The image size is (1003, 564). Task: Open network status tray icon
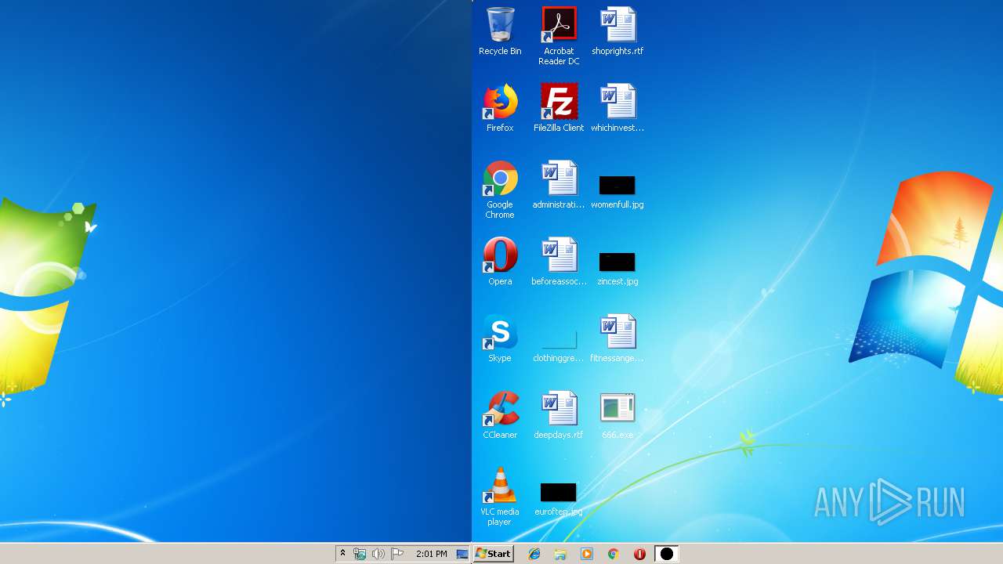coord(360,554)
